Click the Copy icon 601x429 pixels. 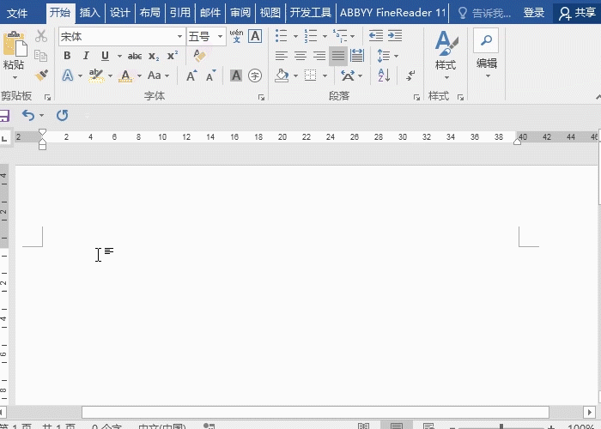coord(41,56)
